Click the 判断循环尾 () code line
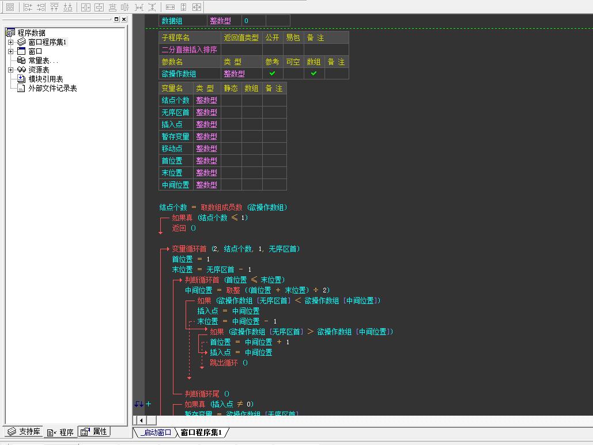 click(207, 394)
